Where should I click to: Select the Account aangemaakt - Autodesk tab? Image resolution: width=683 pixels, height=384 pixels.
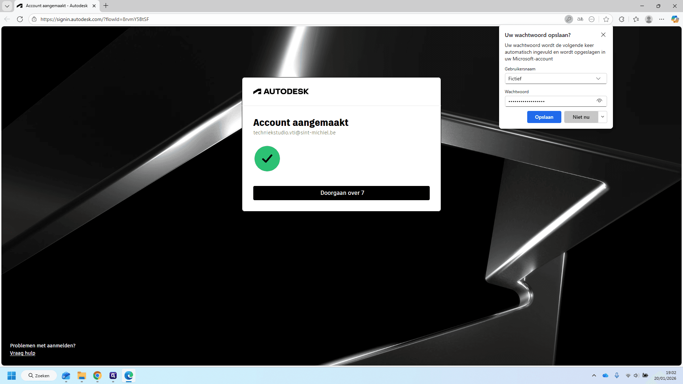tap(57, 6)
